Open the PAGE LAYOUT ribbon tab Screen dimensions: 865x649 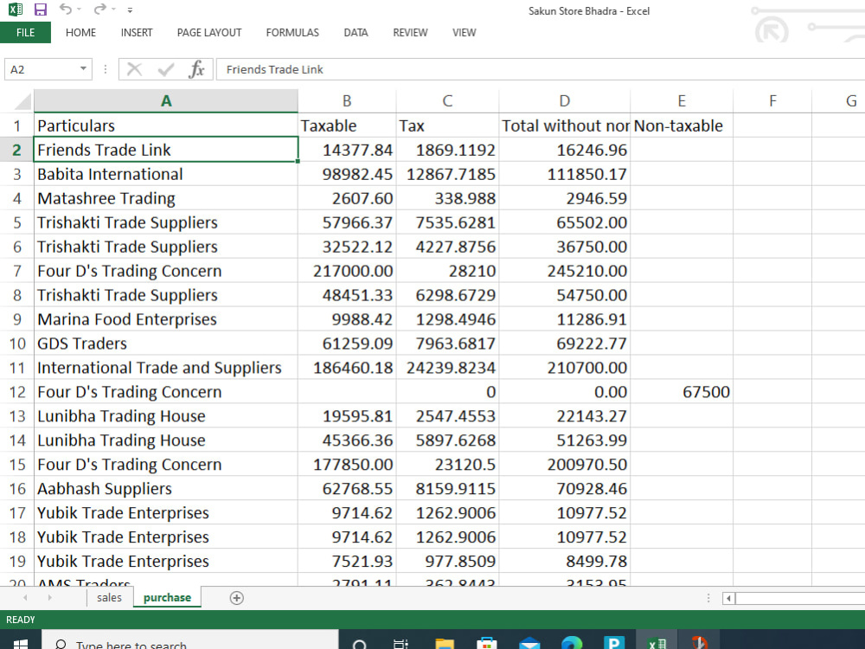pyautogui.click(x=209, y=33)
